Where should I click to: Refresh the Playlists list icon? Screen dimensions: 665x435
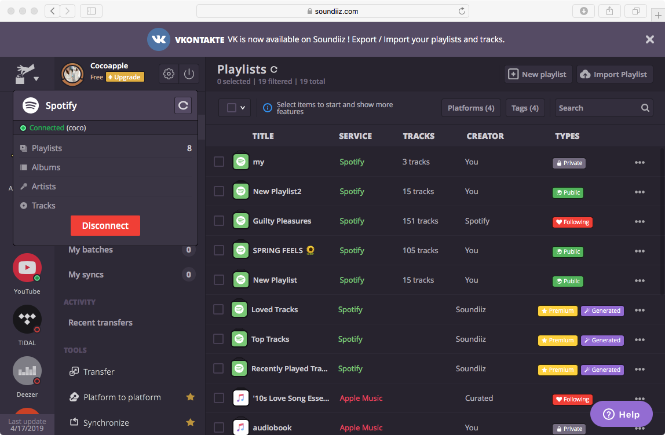[274, 70]
